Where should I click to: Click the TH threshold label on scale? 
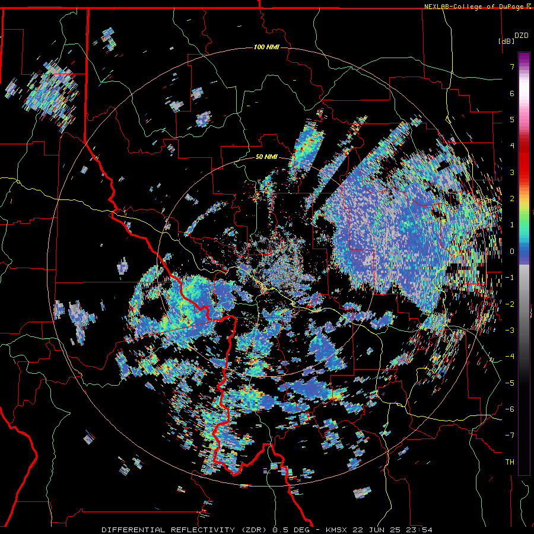[x=510, y=462]
